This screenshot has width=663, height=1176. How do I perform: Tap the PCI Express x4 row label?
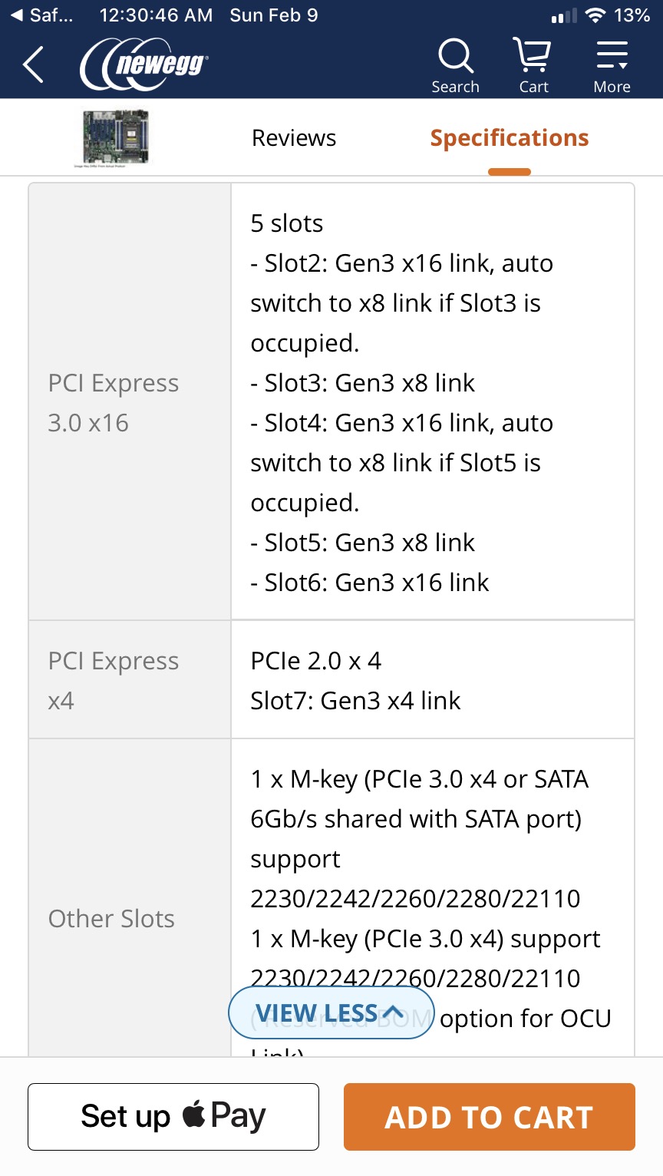click(x=114, y=681)
